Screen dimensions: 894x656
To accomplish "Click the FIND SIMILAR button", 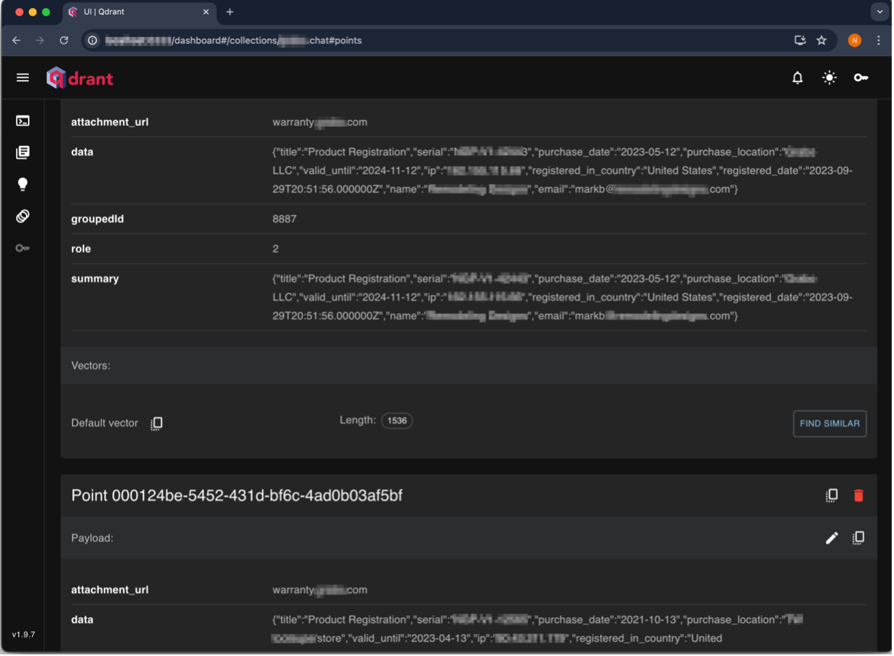I will [830, 423].
